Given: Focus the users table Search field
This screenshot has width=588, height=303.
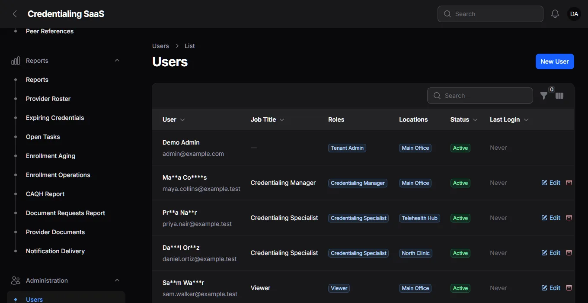Looking at the screenshot, I should click(x=480, y=96).
